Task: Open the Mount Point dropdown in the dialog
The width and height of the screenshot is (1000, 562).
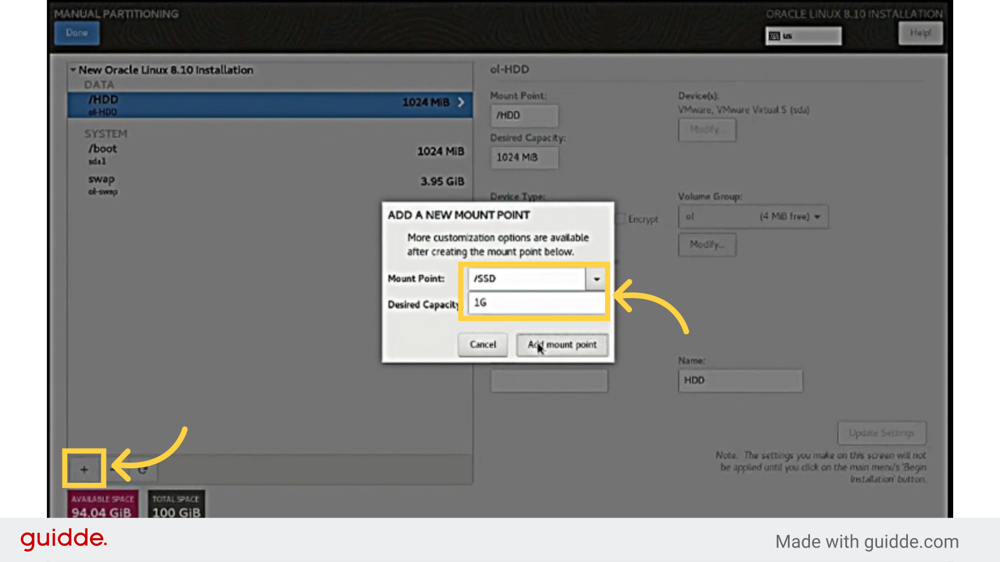Action: 596,279
